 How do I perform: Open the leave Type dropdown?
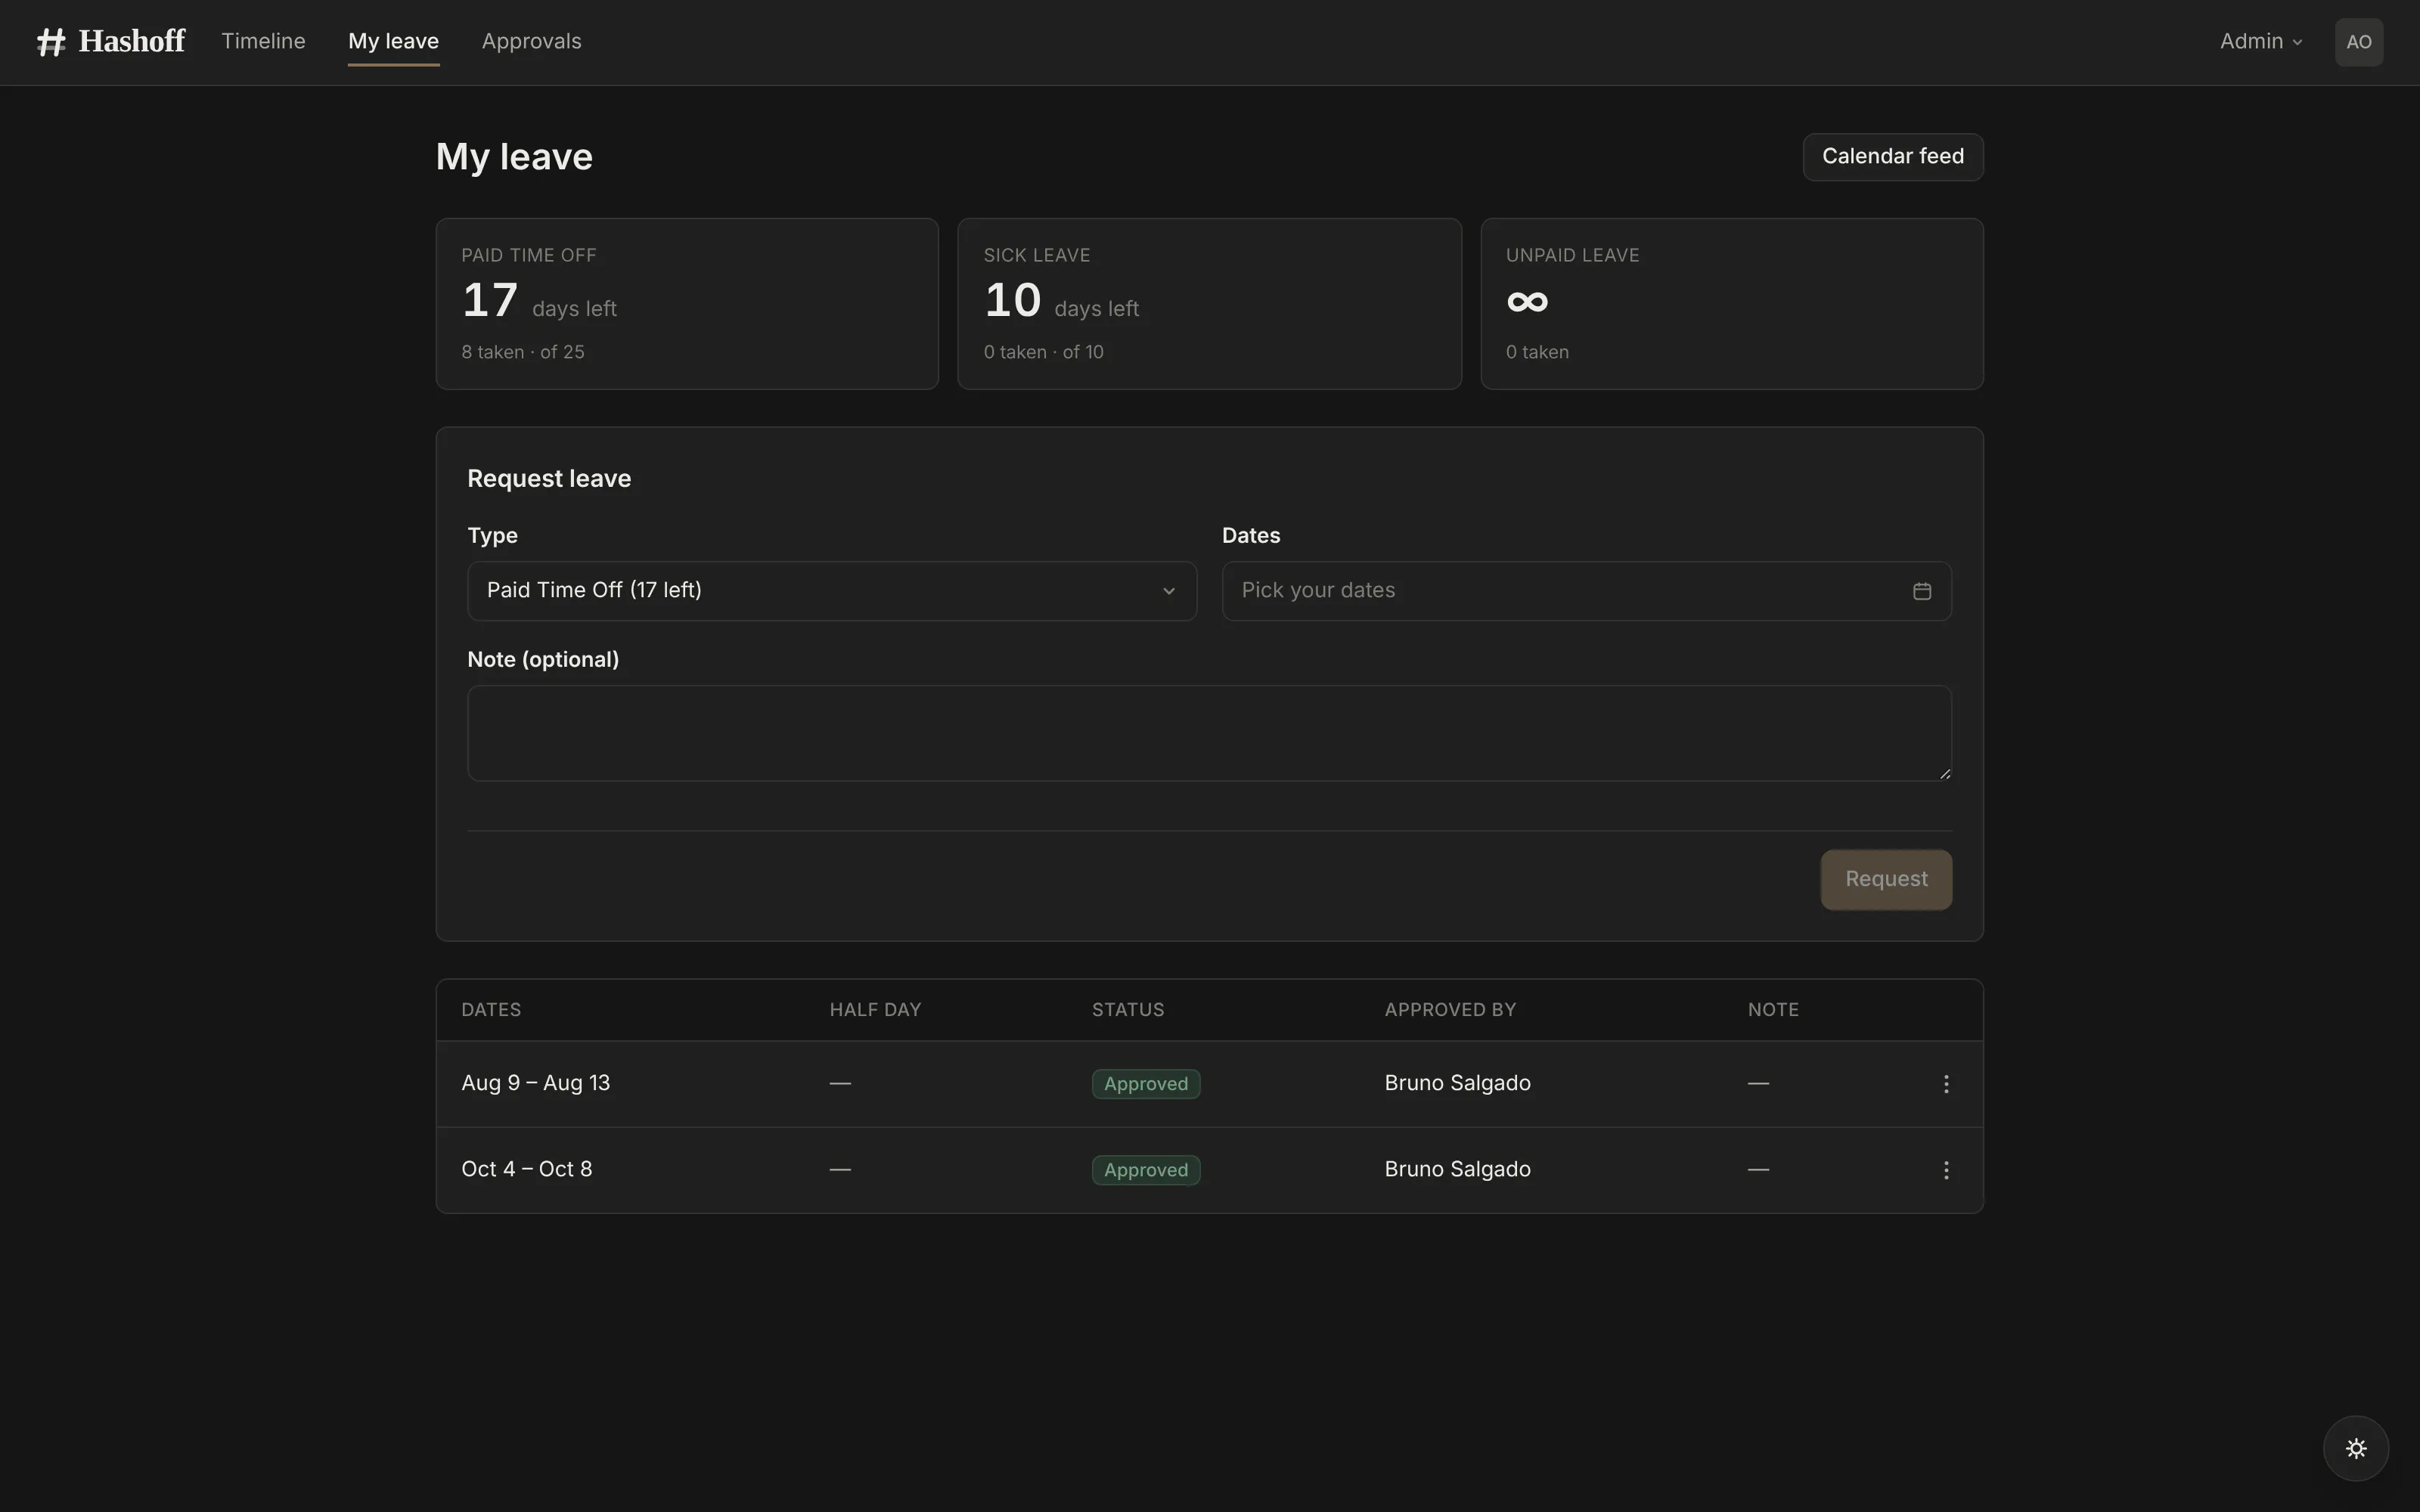(x=831, y=591)
